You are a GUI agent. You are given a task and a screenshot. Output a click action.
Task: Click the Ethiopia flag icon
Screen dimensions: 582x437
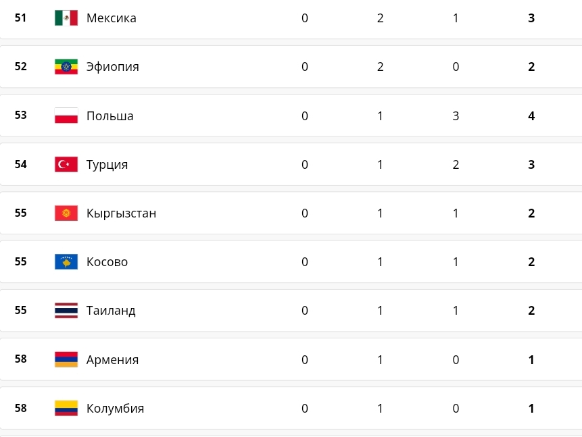[x=66, y=67]
